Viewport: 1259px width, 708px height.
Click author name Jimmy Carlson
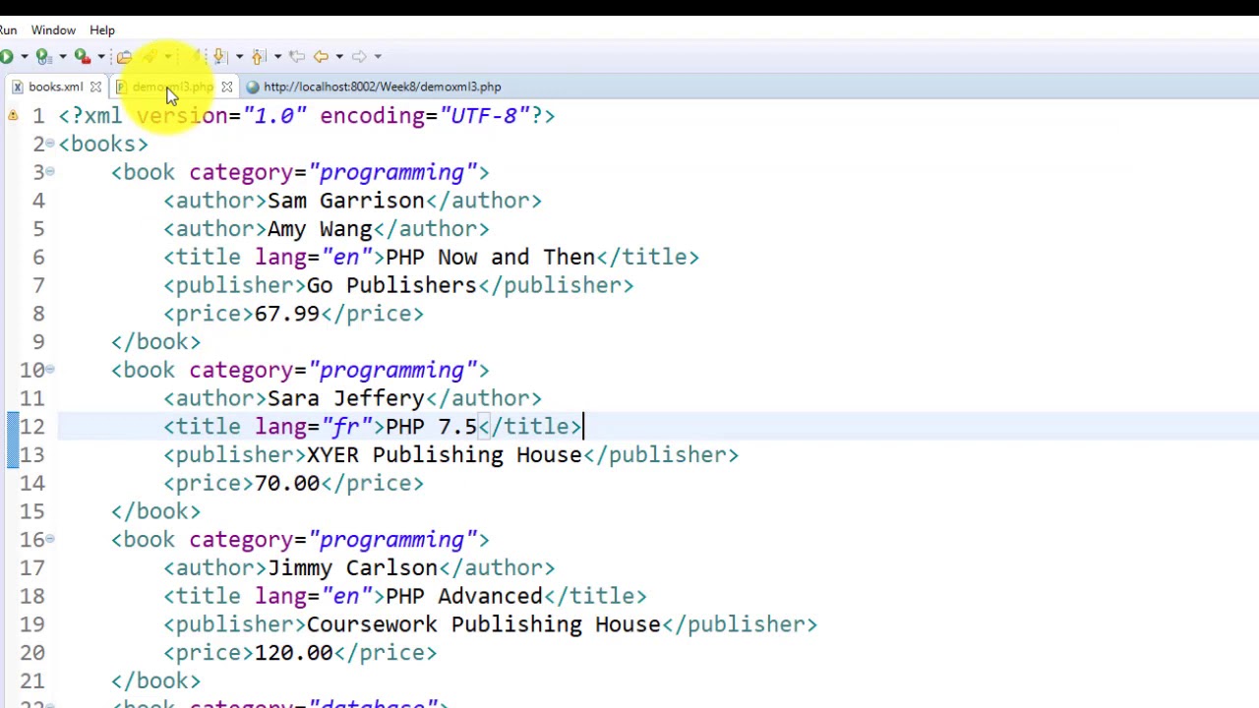point(352,568)
